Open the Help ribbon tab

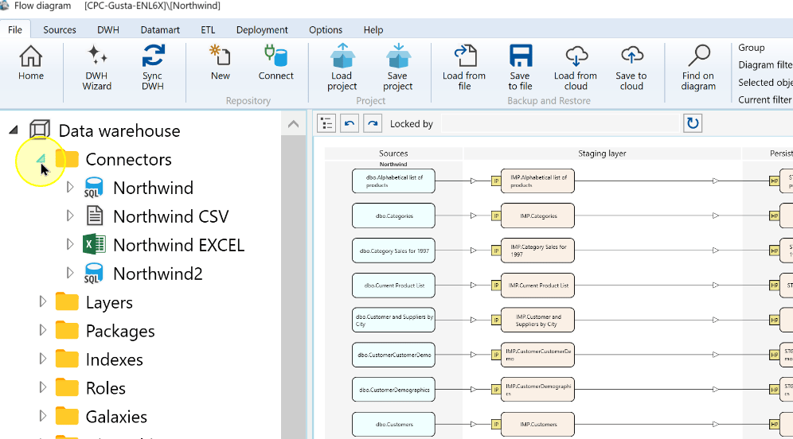click(373, 29)
